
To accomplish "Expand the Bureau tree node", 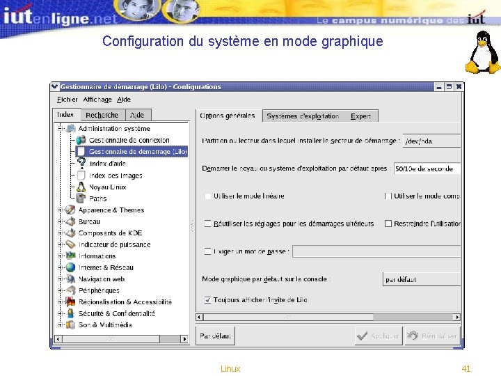I will pyautogui.click(x=60, y=221).
